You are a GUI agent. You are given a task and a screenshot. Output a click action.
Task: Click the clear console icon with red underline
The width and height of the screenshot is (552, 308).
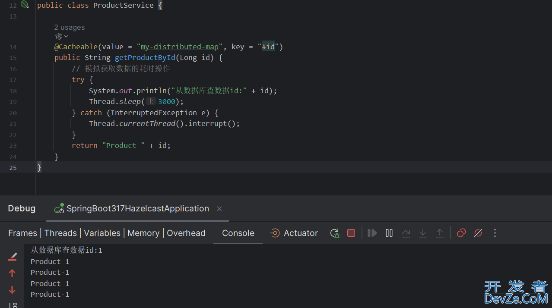(12, 257)
